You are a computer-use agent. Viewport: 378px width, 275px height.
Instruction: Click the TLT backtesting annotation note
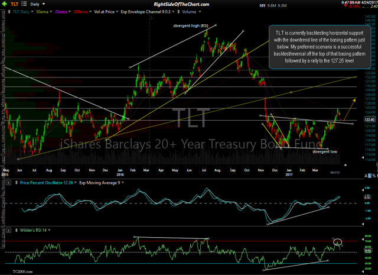(320, 47)
